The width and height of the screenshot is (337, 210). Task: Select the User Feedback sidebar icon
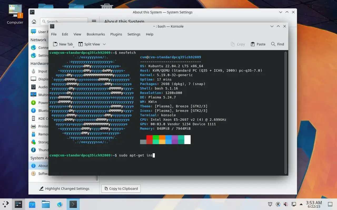(33, 32)
